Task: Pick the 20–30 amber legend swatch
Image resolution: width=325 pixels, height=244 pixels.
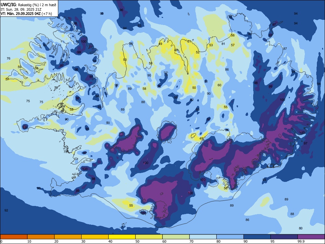Action: coord(68,237)
